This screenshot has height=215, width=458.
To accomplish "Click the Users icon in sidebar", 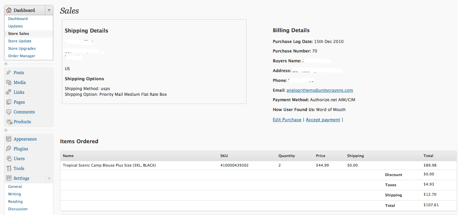I will point(9,158).
